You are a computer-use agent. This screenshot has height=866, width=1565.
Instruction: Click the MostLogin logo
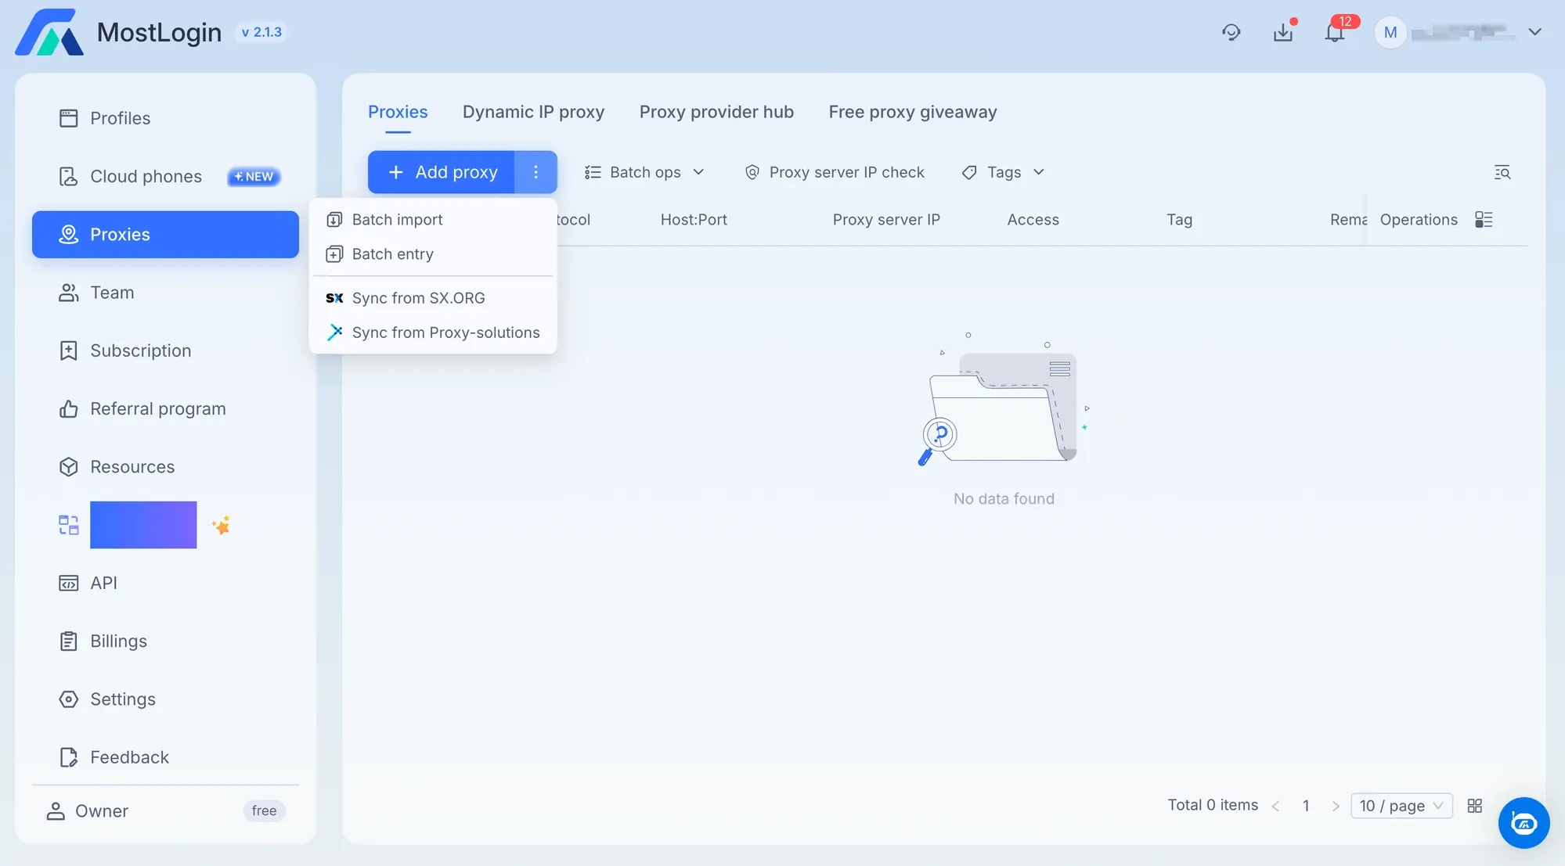point(117,31)
